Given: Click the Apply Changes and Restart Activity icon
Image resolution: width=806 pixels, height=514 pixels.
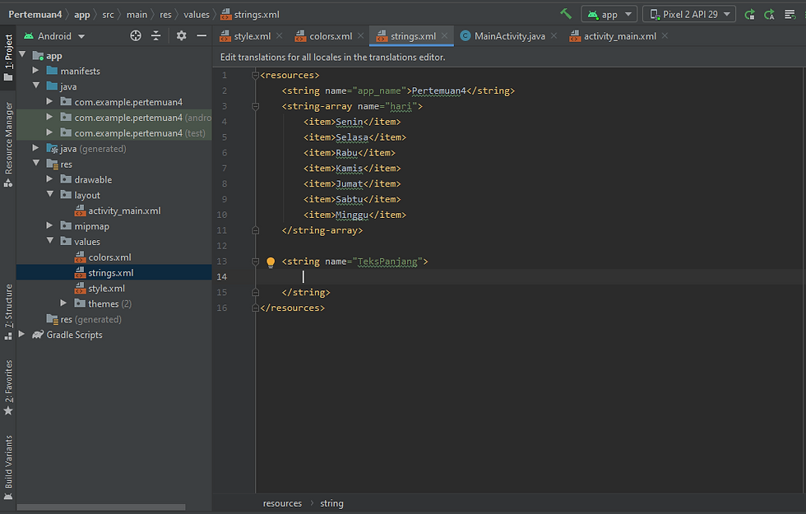Looking at the screenshot, I should 750,15.
